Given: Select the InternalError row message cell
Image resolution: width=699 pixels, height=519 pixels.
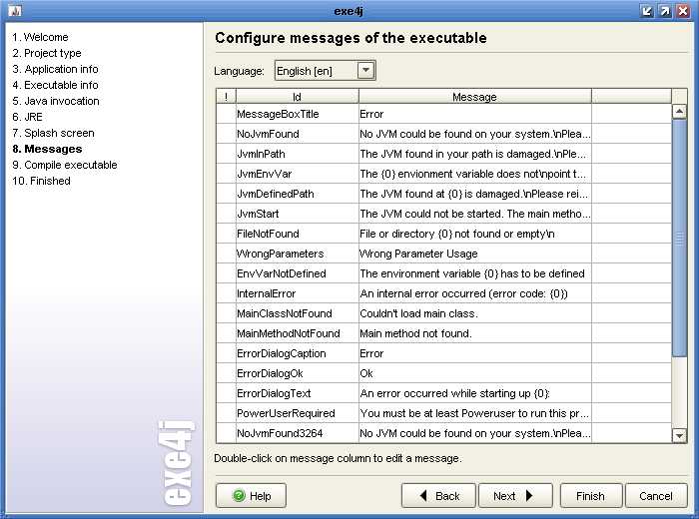Looking at the screenshot, I should coord(474,293).
